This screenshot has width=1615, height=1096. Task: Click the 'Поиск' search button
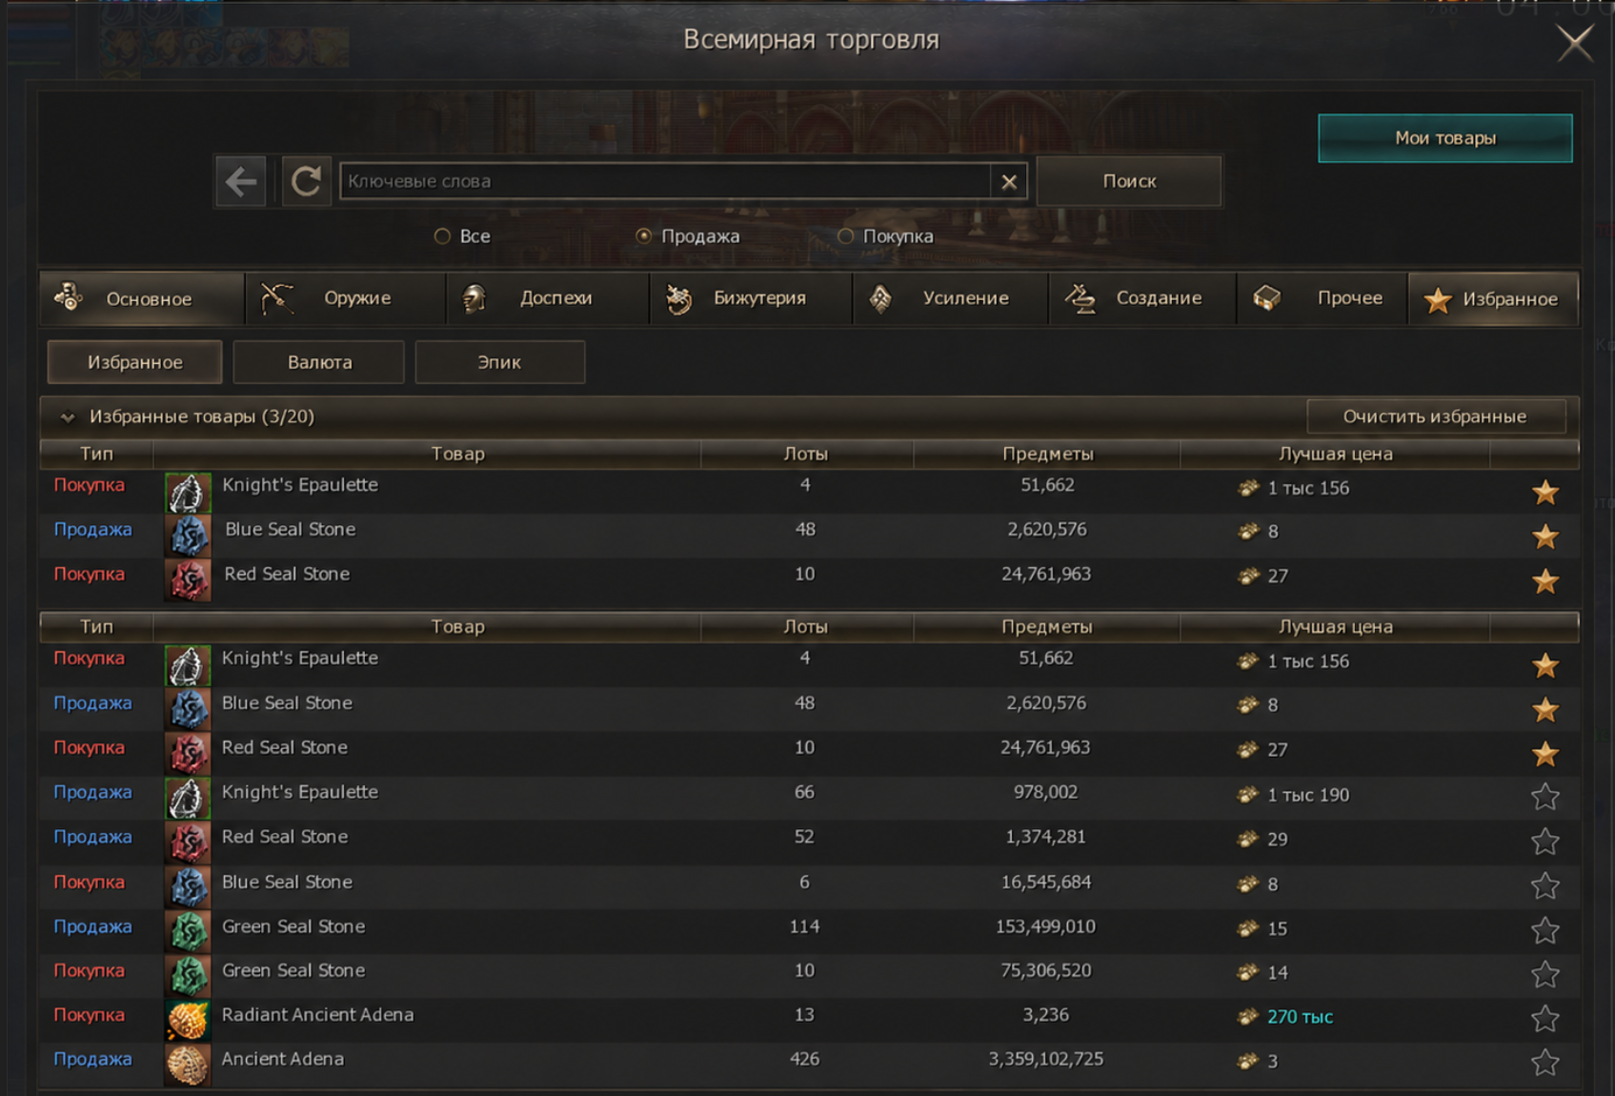pyautogui.click(x=1129, y=181)
